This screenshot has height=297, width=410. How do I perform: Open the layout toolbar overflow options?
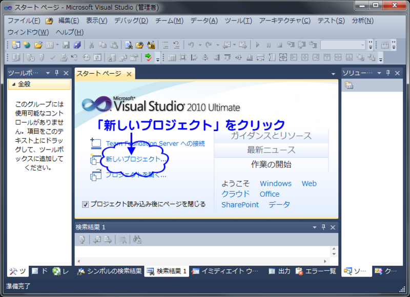381,58
